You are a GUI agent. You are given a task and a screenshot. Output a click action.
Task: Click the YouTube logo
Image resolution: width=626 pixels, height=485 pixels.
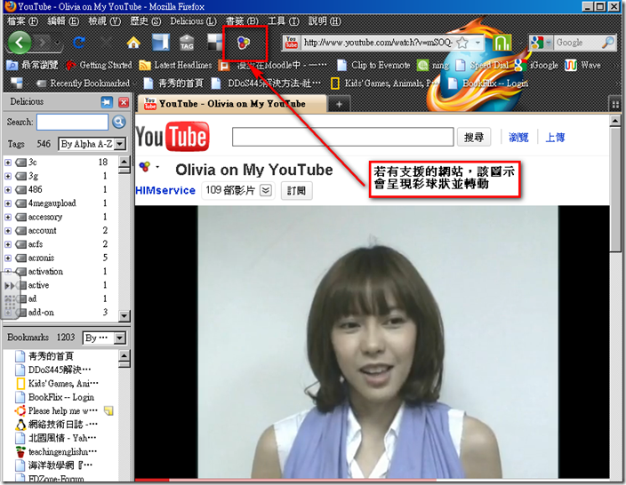[173, 137]
